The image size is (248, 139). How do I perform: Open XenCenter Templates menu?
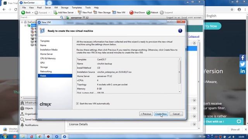(77, 8)
